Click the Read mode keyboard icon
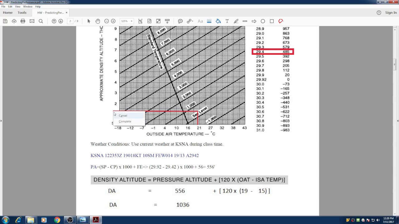The image size is (399, 224). (167, 21)
